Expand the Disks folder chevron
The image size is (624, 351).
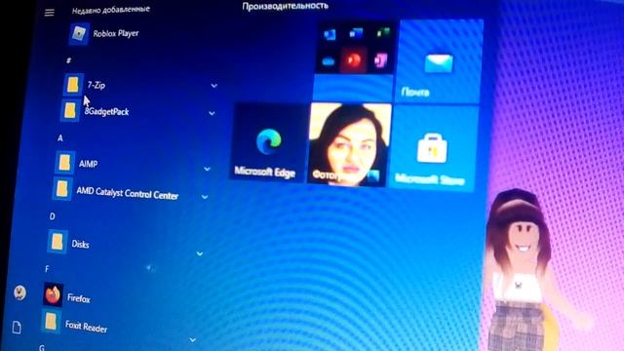(x=199, y=253)
